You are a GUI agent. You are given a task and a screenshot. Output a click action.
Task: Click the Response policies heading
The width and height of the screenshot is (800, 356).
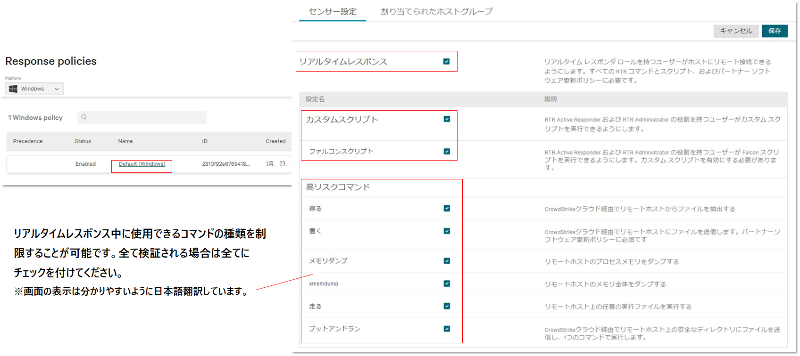click(51, 61)
